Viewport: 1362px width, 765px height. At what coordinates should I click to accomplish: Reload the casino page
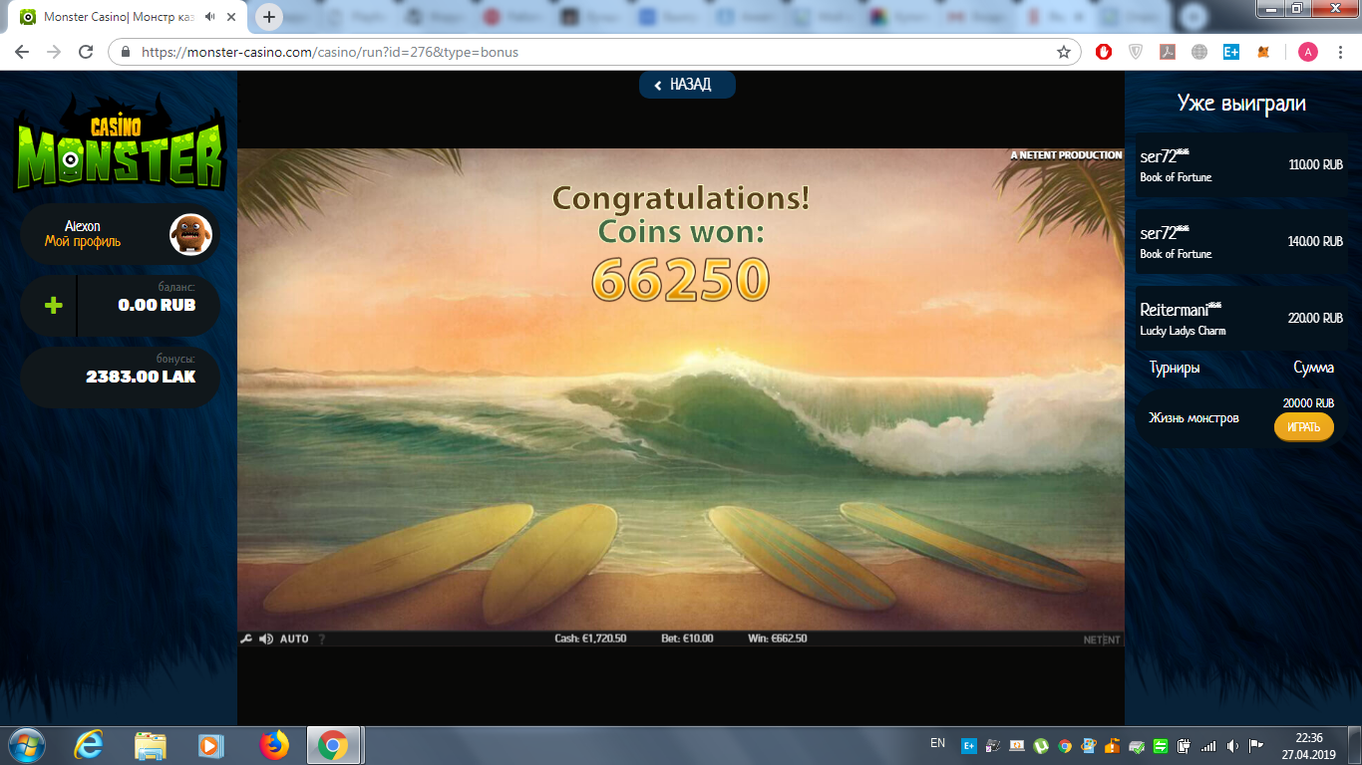point(86,52)
